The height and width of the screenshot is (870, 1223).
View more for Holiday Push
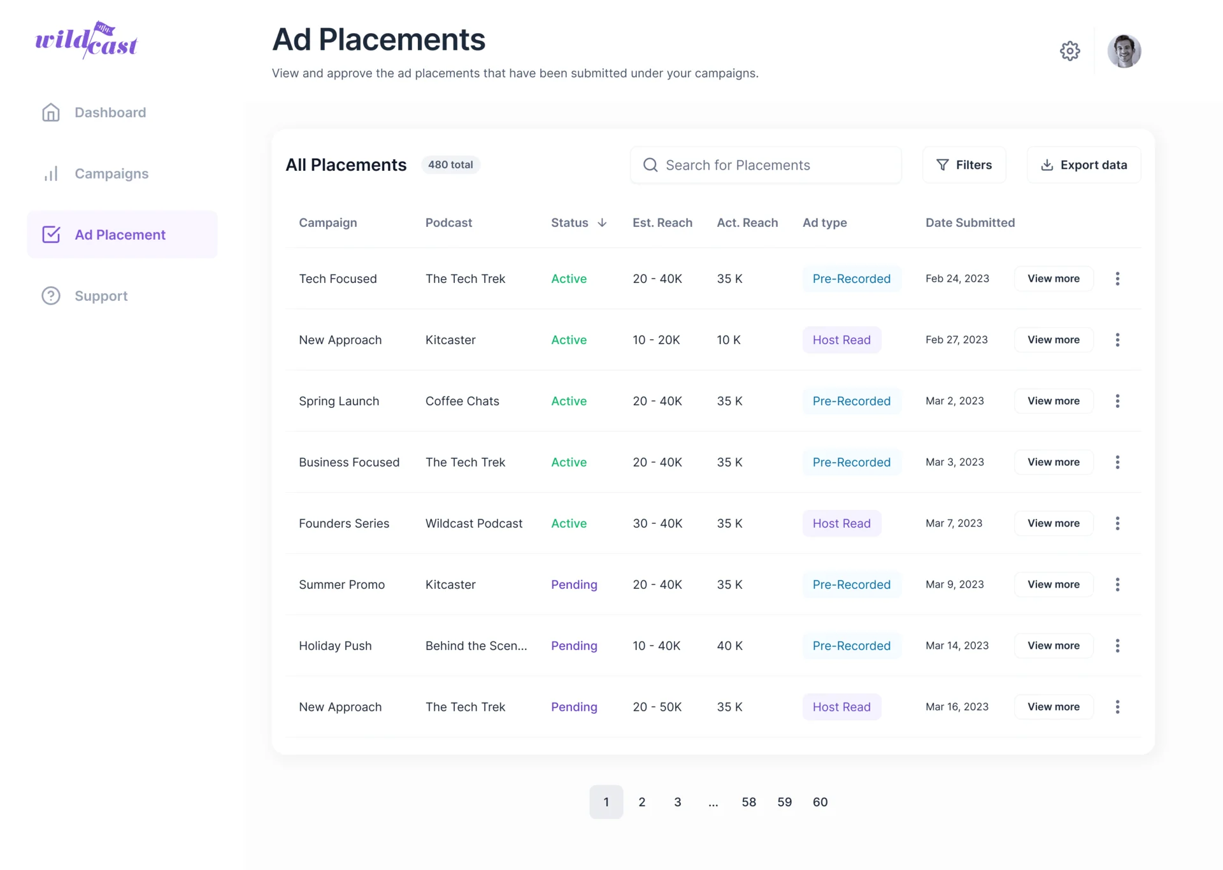coord(1054,646)
